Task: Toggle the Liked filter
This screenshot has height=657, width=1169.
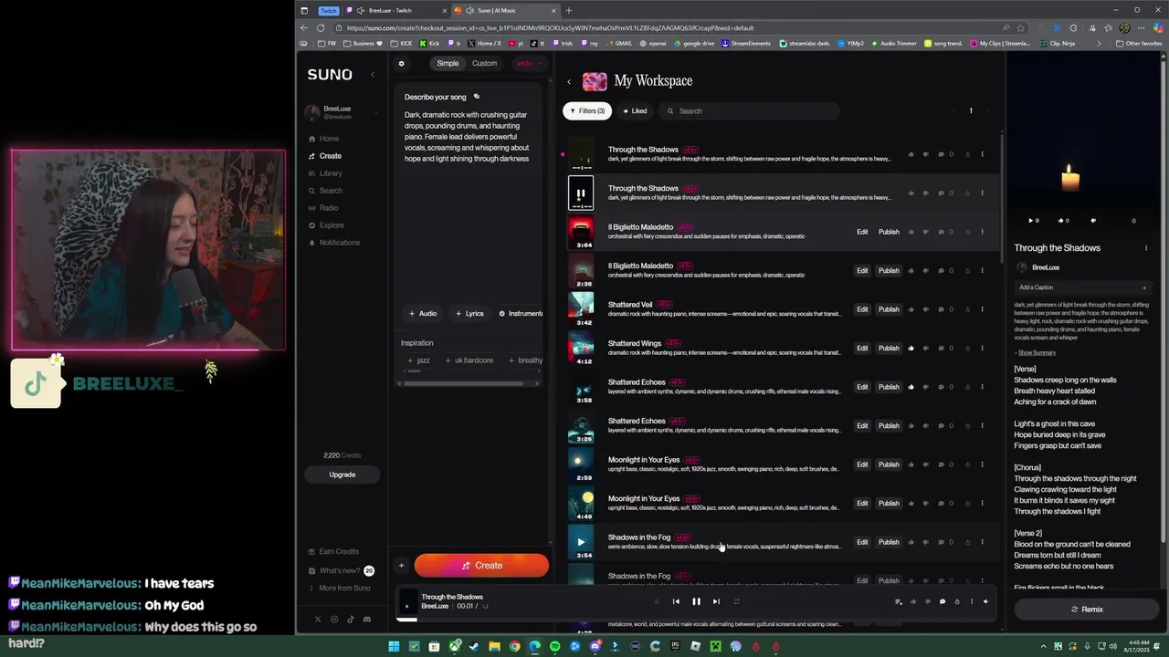Action: (x=635, y=111)
